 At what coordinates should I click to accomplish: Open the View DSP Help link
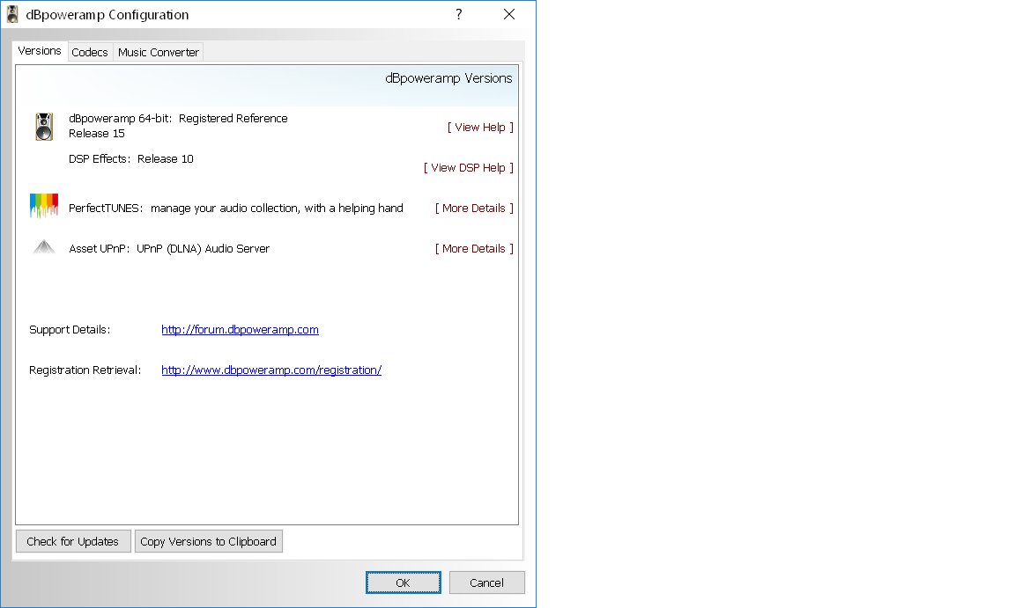[x=468, y=167]
